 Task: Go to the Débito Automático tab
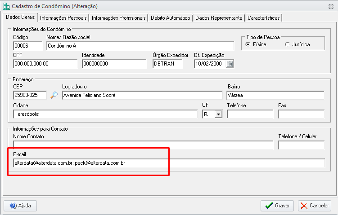click(170, 18)
